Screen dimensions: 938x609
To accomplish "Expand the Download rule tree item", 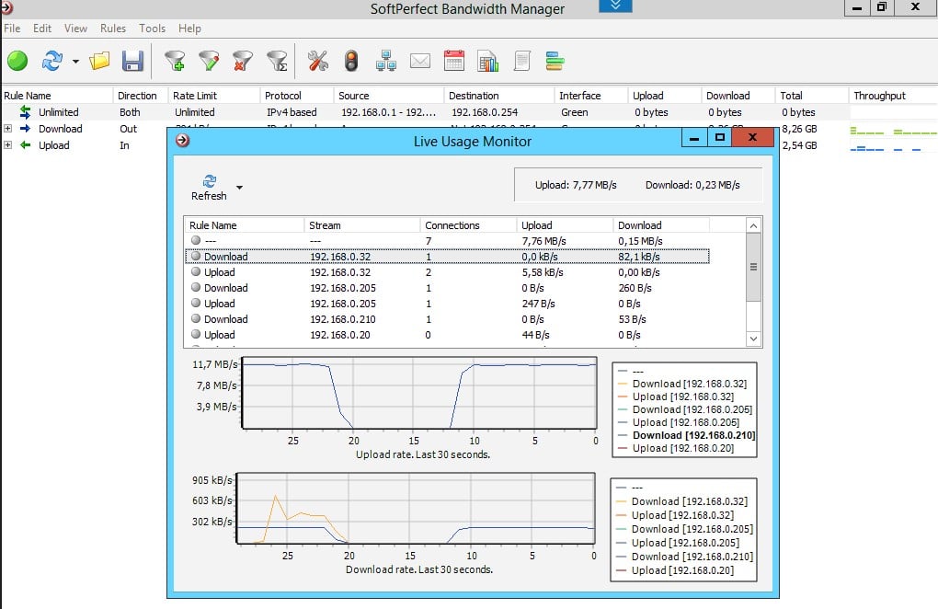I will [7, 129].
